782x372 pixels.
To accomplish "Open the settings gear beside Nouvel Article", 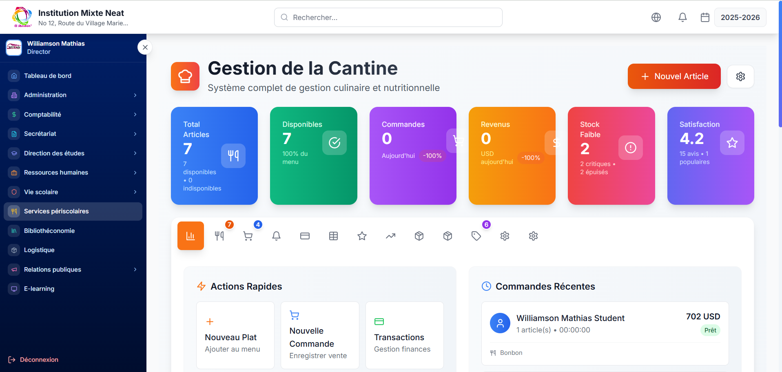I will [x=740, y=76].
